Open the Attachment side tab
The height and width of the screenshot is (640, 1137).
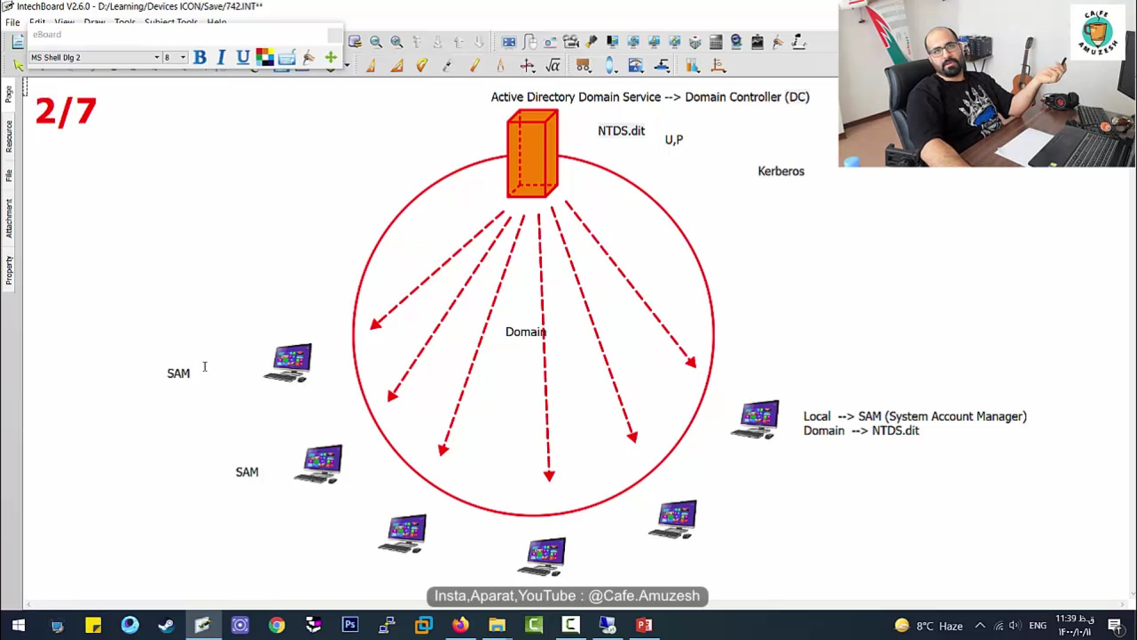coord(8,218)
